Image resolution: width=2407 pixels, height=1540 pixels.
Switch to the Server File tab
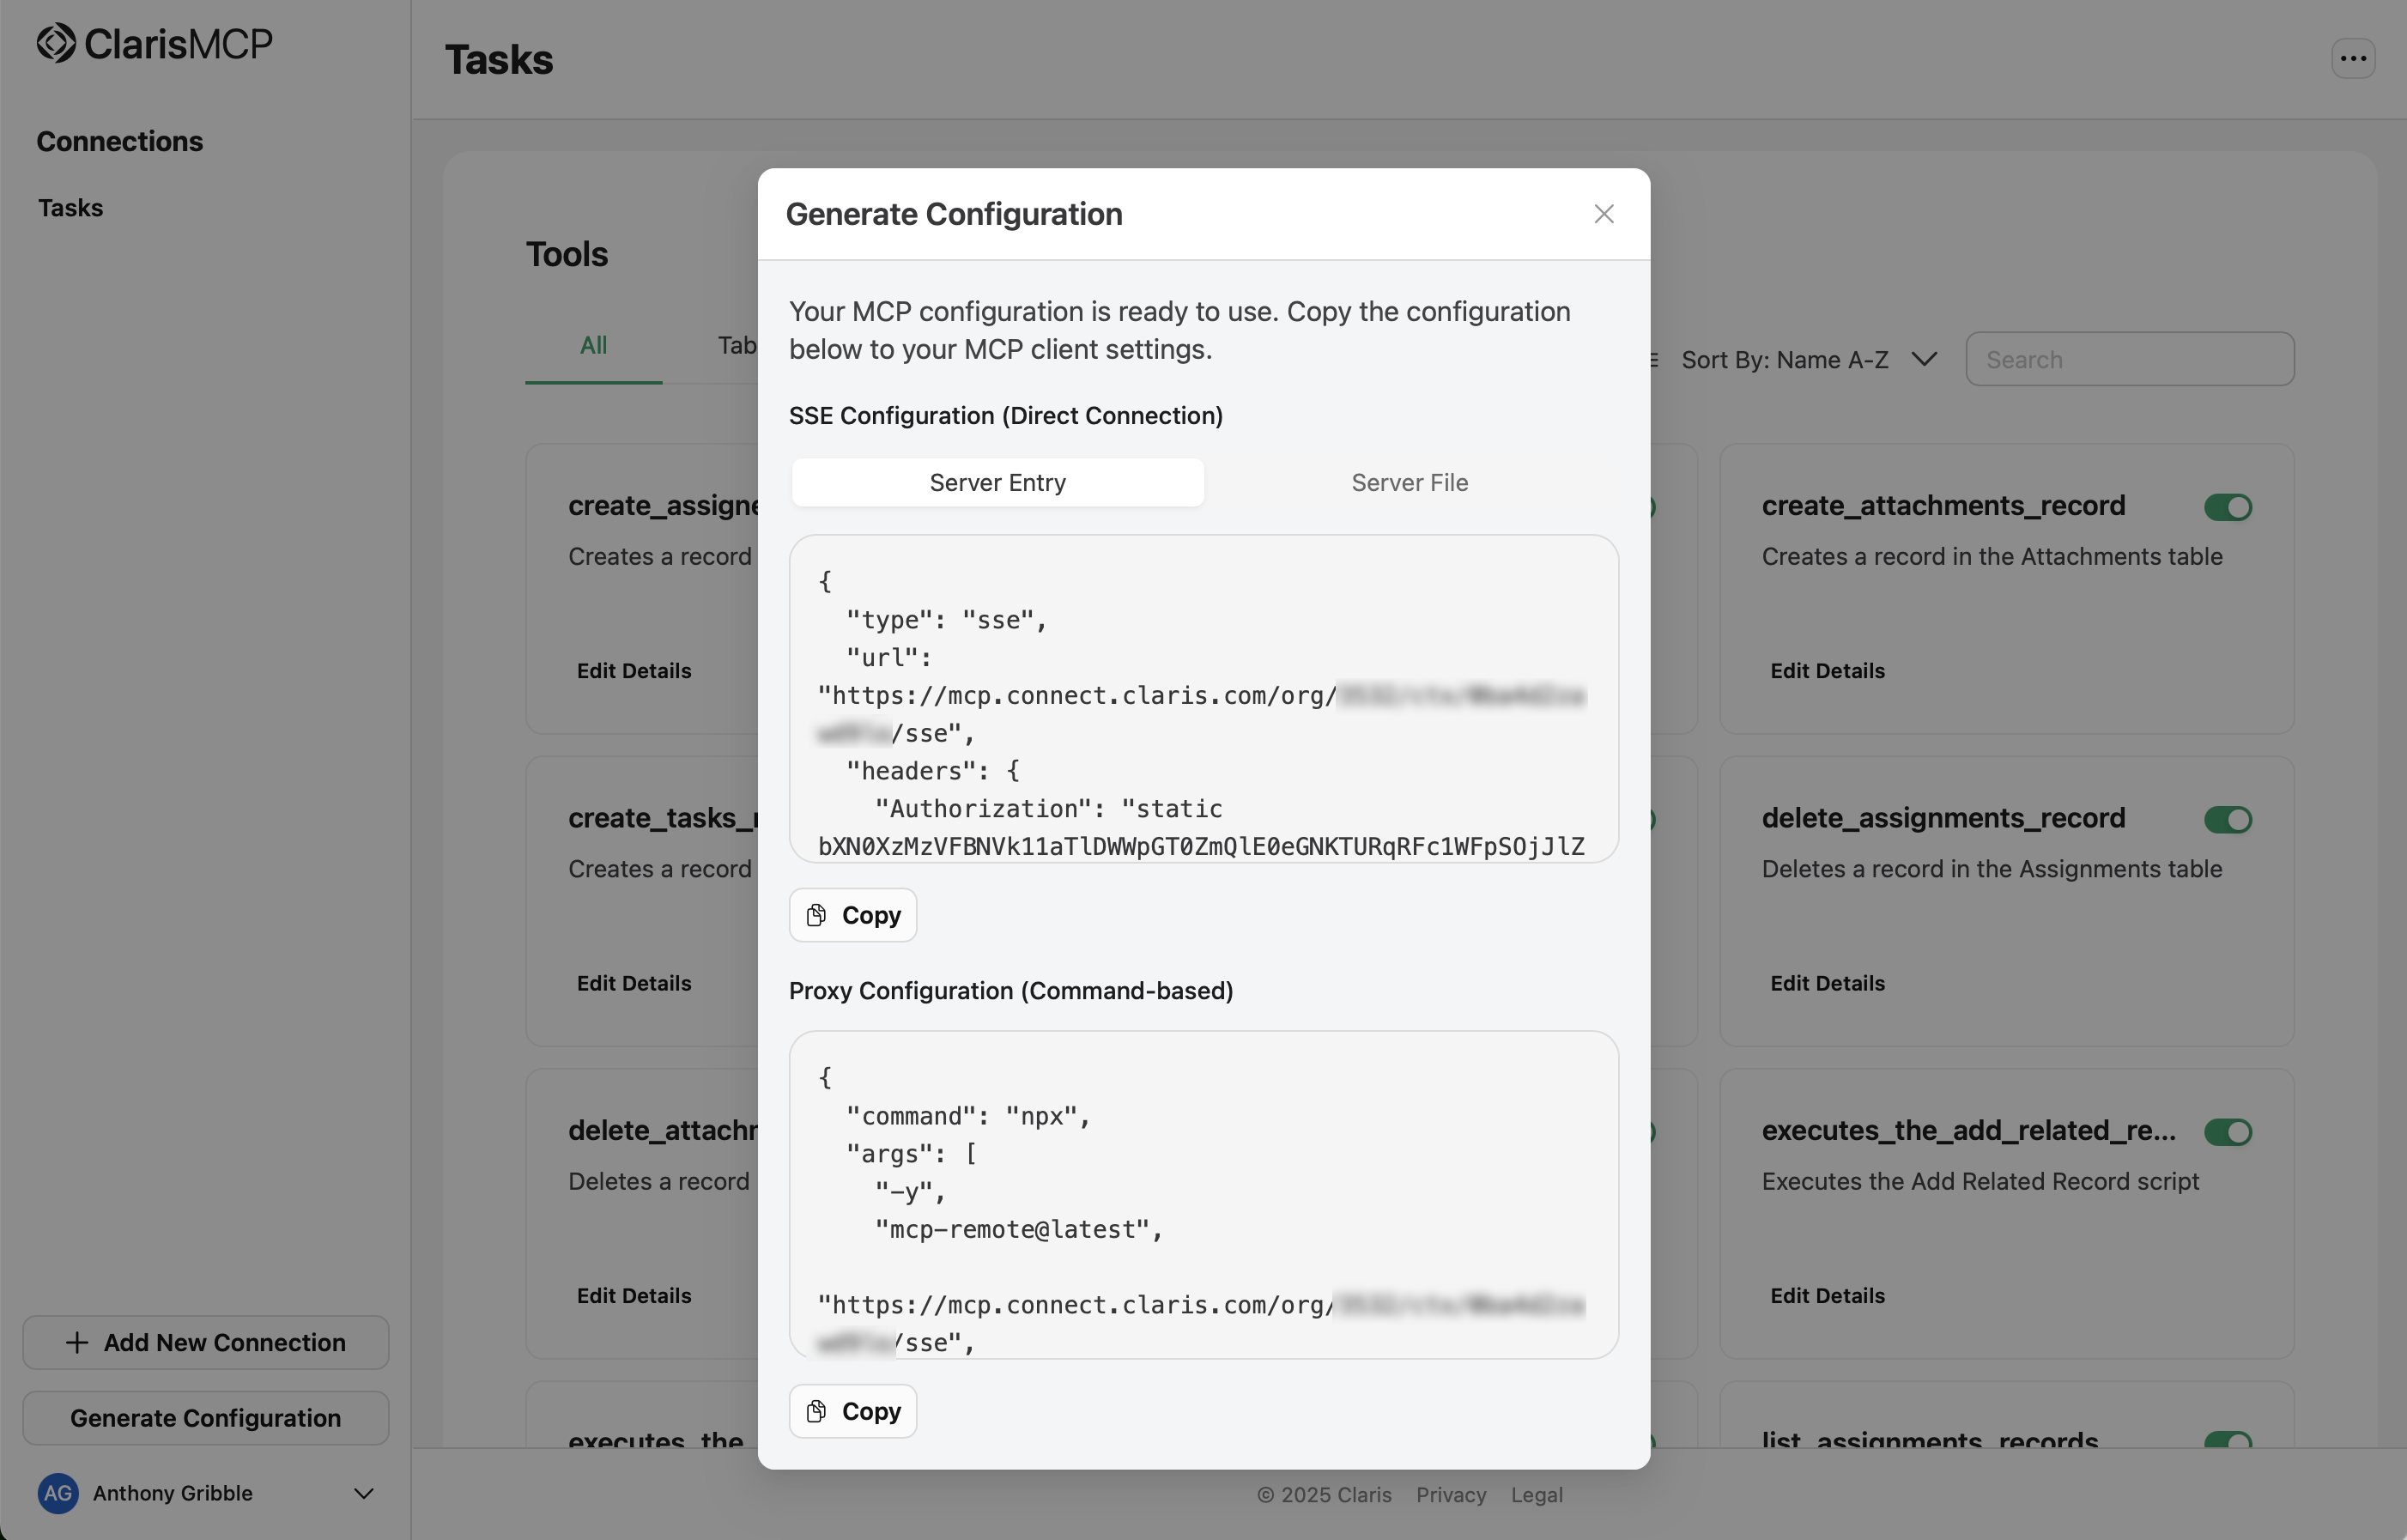click(x=1409, y=482)
